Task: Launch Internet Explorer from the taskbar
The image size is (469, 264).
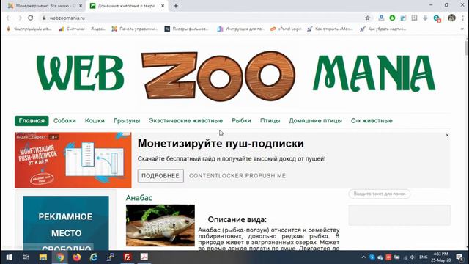Action: 94,257
